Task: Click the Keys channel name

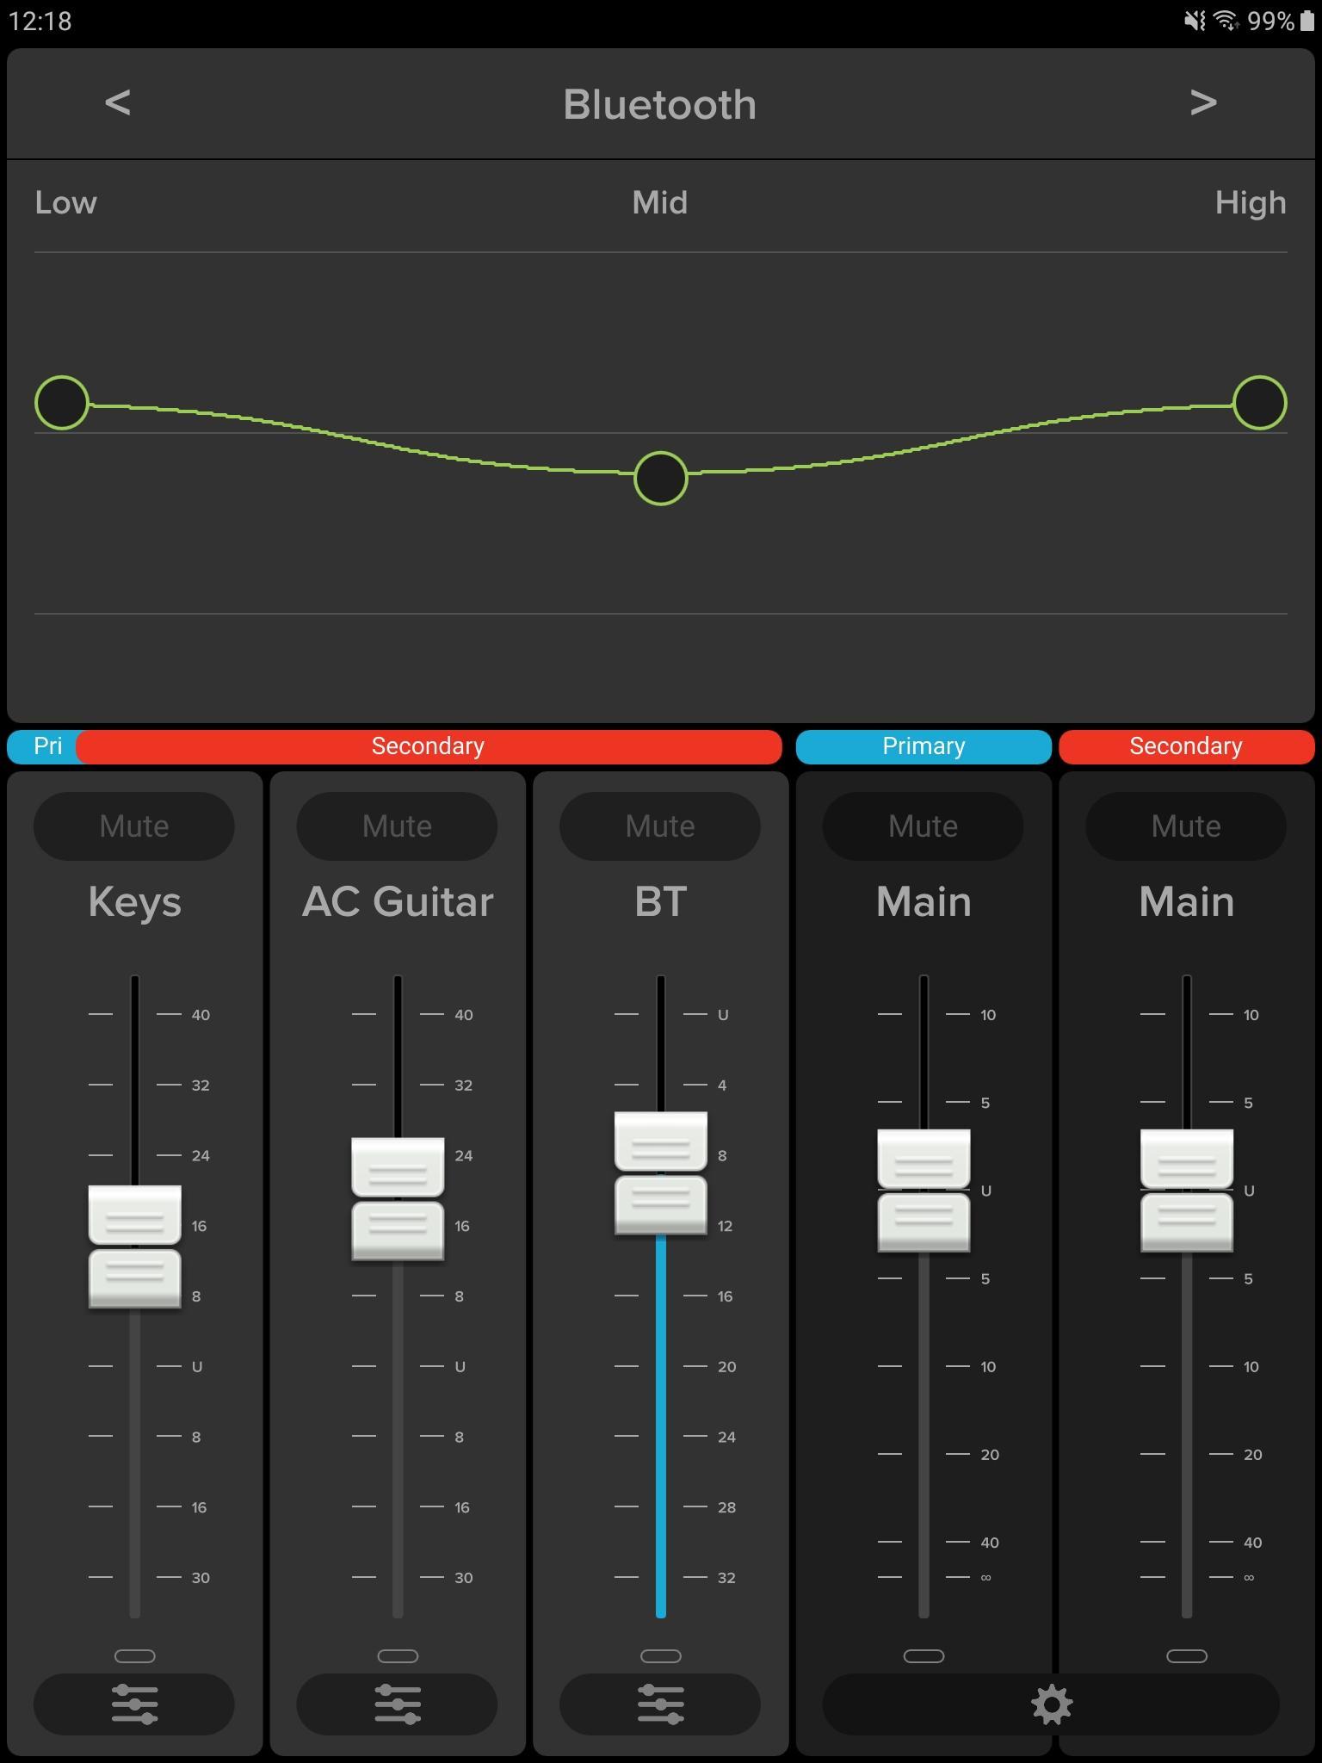Action: [135, 902]
